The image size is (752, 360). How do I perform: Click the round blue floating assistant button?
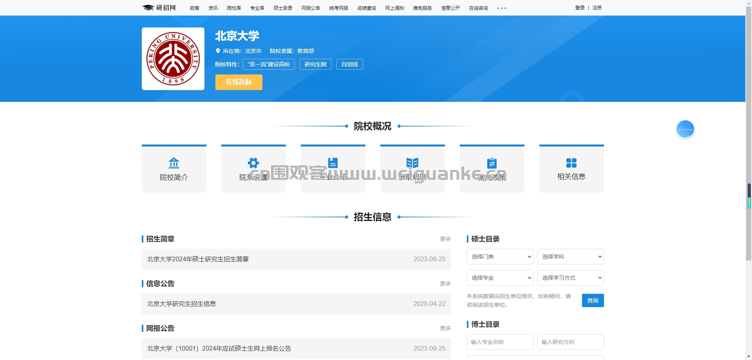[x=685, y=129]
